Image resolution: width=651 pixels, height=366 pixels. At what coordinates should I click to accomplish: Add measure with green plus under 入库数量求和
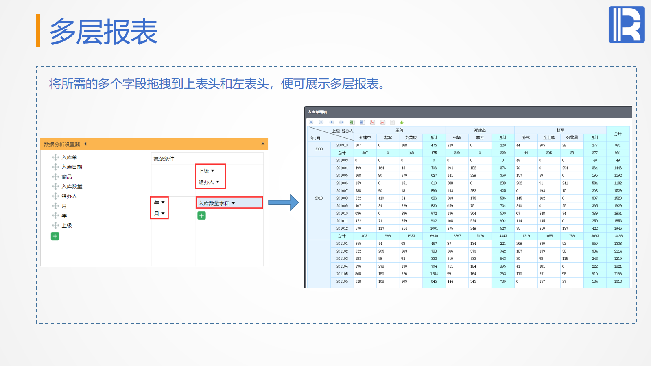[x=201, y=216]
